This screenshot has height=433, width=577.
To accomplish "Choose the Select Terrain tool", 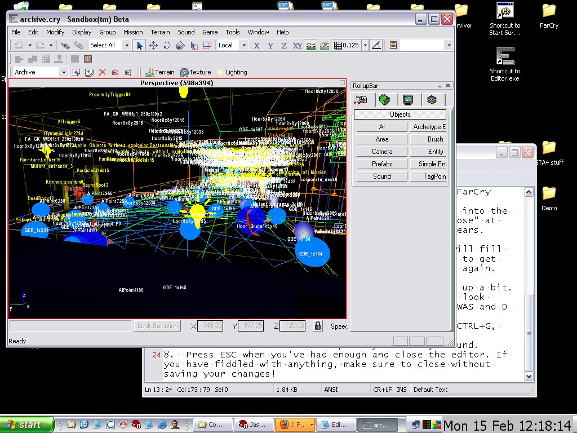I will 194,45.
